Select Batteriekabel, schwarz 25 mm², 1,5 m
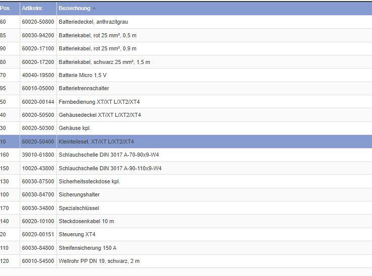 104,62
